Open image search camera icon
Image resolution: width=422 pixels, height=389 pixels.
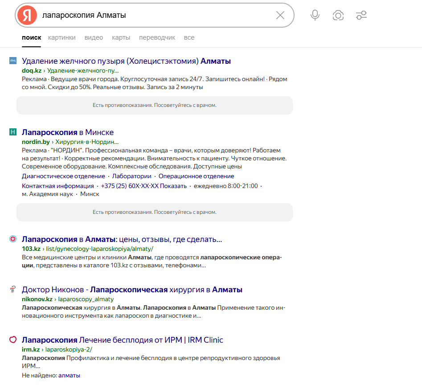(x=338, y=15)
